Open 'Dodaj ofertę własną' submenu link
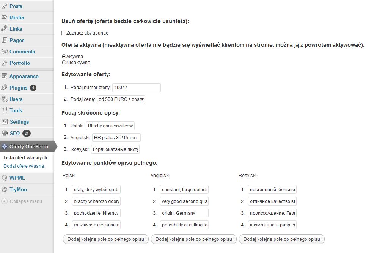 coord(24,166)
